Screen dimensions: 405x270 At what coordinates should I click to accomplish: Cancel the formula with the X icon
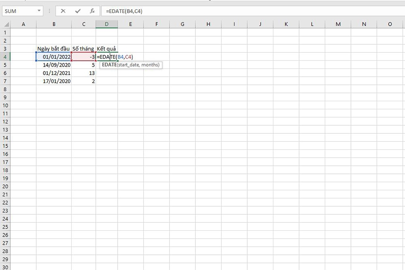point(63,11)
